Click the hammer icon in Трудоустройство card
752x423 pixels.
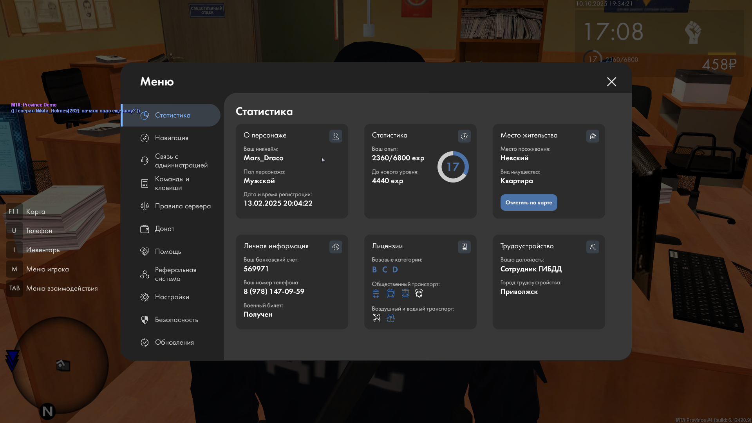[593, 247]
